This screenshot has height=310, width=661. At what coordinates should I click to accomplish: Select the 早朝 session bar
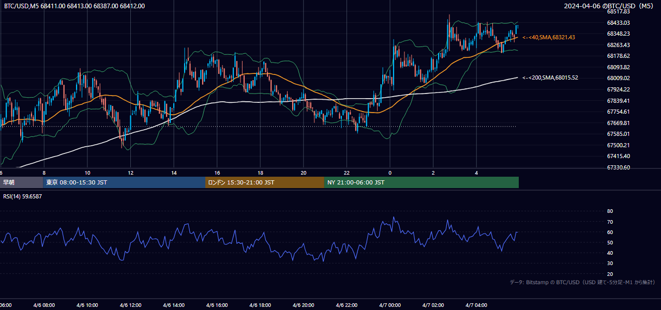21,182
